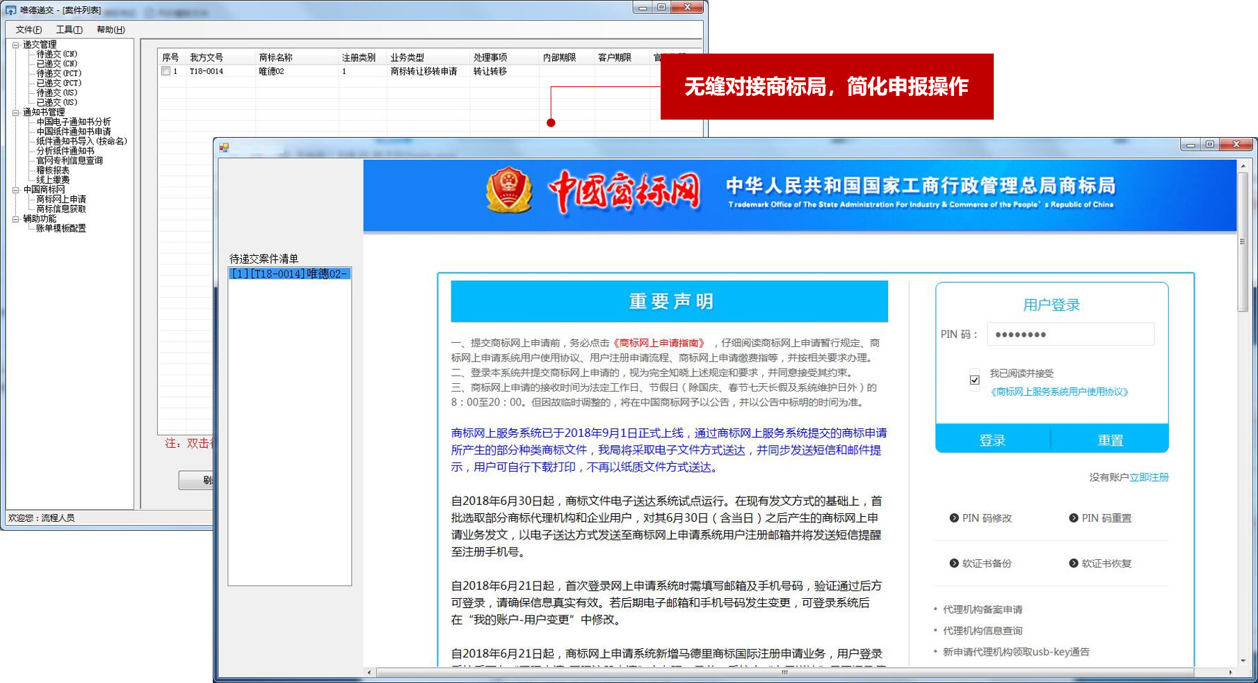The image size is (1258, 683).
Task: Open the 工具(T) menu
Action: coord(69,30)
